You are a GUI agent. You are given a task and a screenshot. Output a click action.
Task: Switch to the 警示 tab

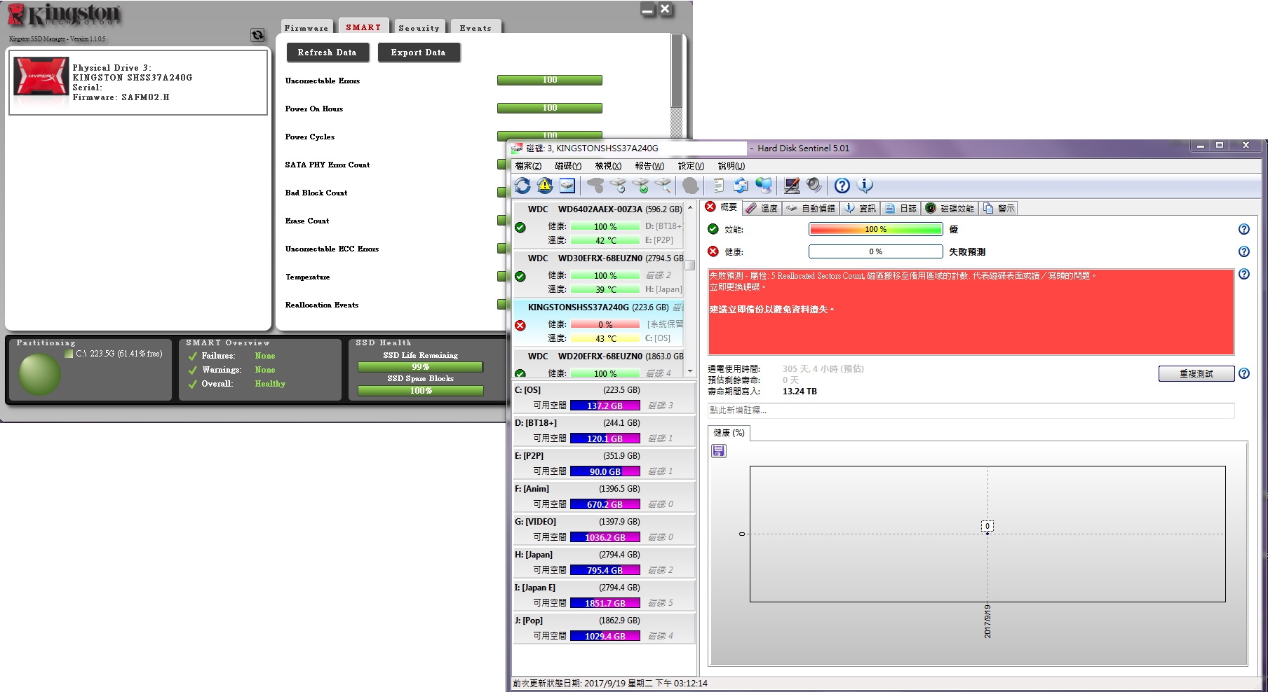point(999,208)
